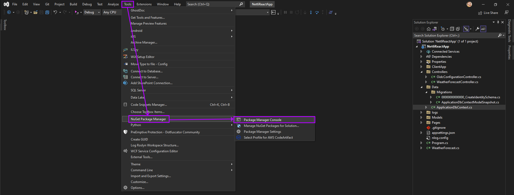Click the Navigate Backward arrow in main toolbar
The height and width of the screenshot is (195, 514).
click(9, 12)
